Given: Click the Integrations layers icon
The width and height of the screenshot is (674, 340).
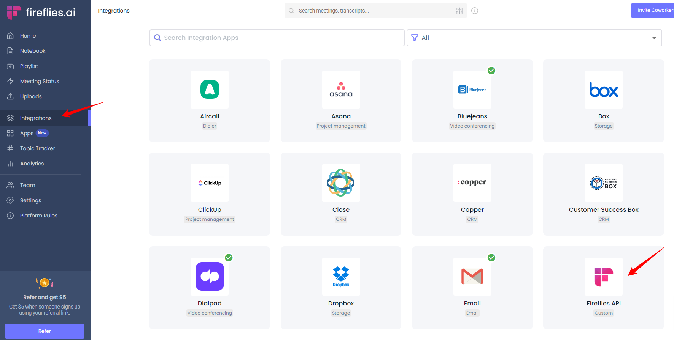Looking at the screenshot, I should pyautogui.click(x=10, y=118).
